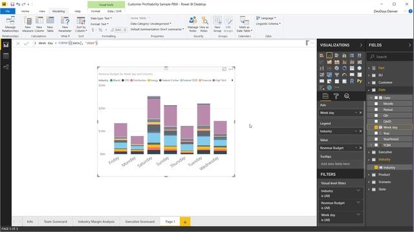Image resolution: width=414 pixels, height=232 pixels.
Task: Open the File menu
Action: click(x=8, y=12)
